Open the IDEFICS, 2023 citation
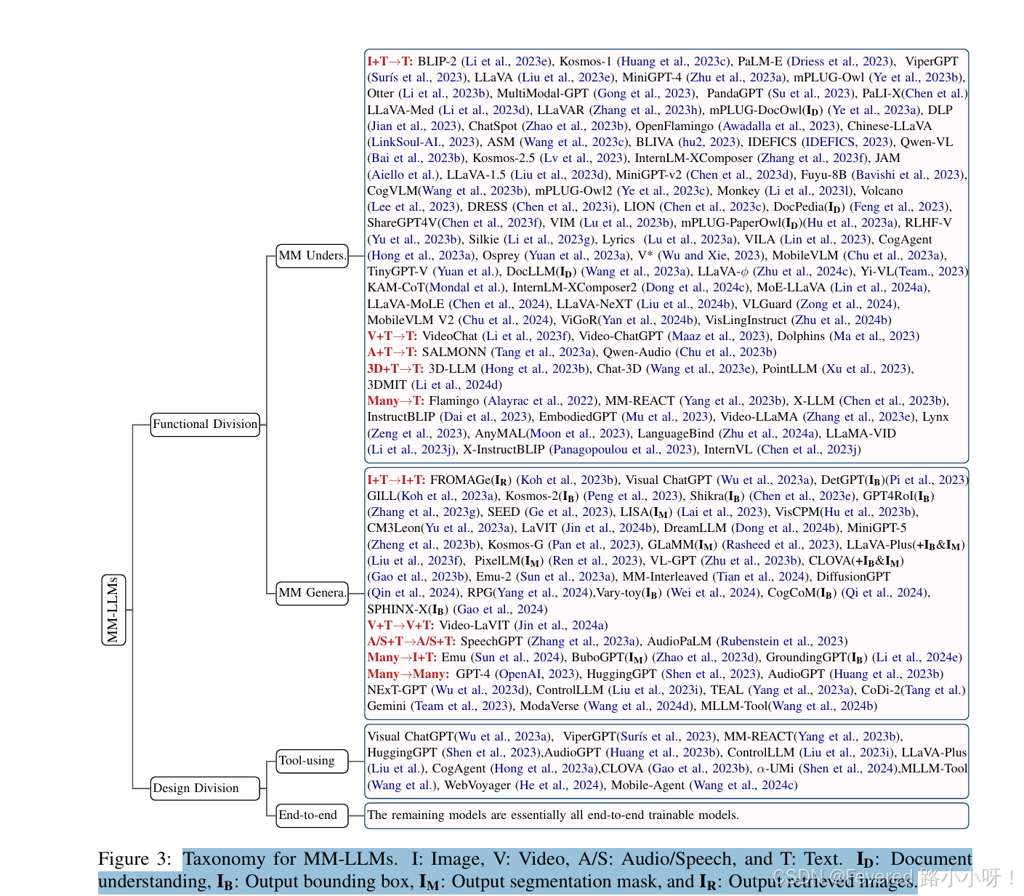Viewport: 1024px width, 896px height. pos(847,142)
